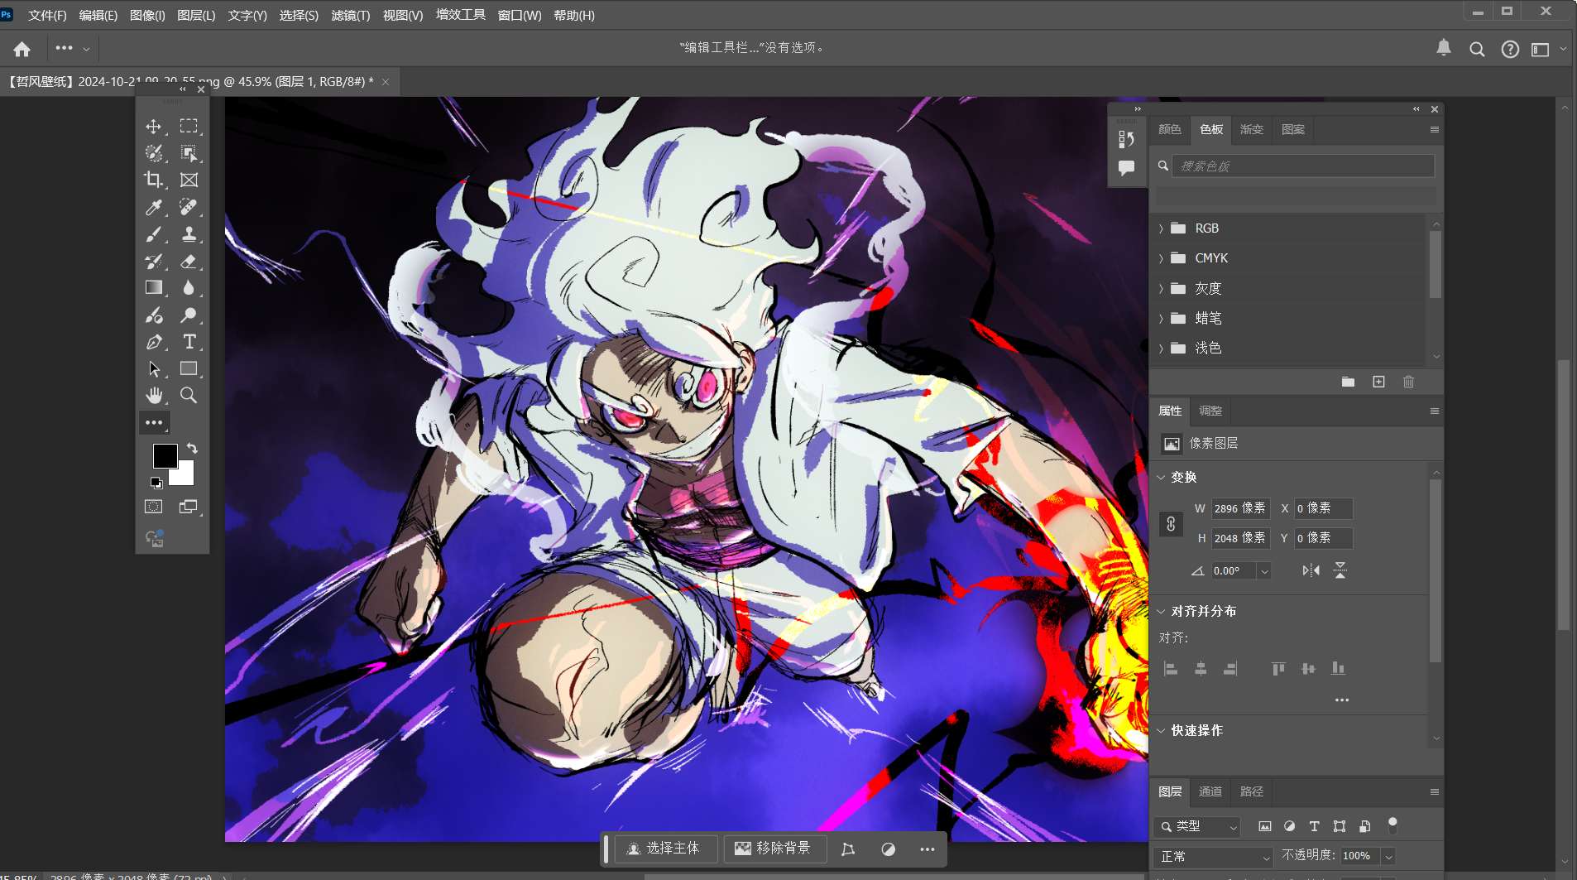The image size is (1577, 880).
Task: Filter layers by smart objects
Action: tap(1364, 826)
